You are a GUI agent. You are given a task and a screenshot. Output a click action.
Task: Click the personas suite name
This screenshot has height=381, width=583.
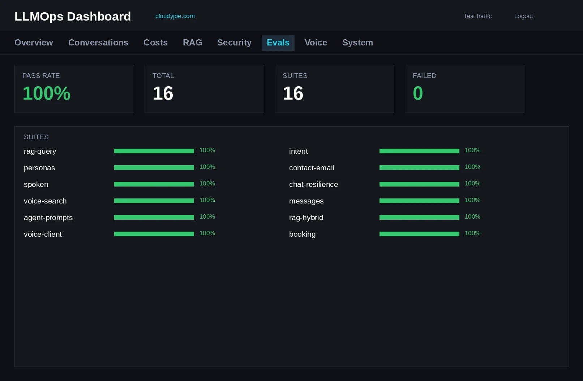[39, 168]
